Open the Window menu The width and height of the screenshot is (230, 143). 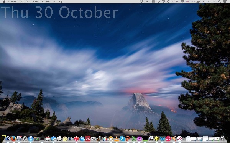click(x=50, y=2)
